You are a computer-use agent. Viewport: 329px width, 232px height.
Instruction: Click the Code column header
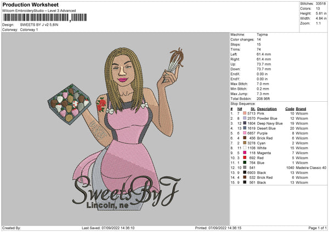click(x=290, y=109)
